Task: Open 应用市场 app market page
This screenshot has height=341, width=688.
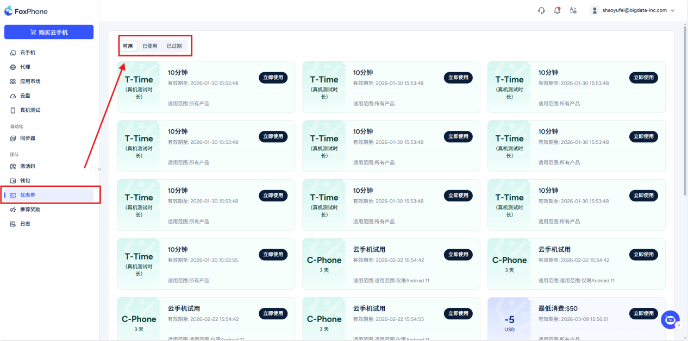Action: (x=30, y=81)
